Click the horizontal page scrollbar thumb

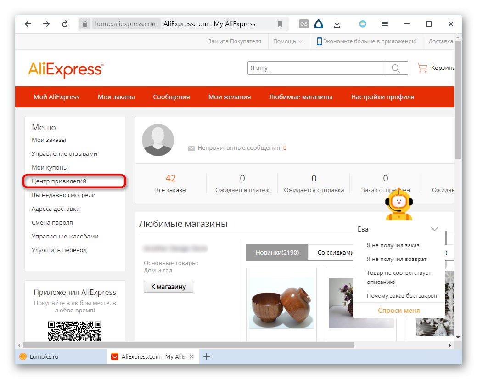click(189, 345)
